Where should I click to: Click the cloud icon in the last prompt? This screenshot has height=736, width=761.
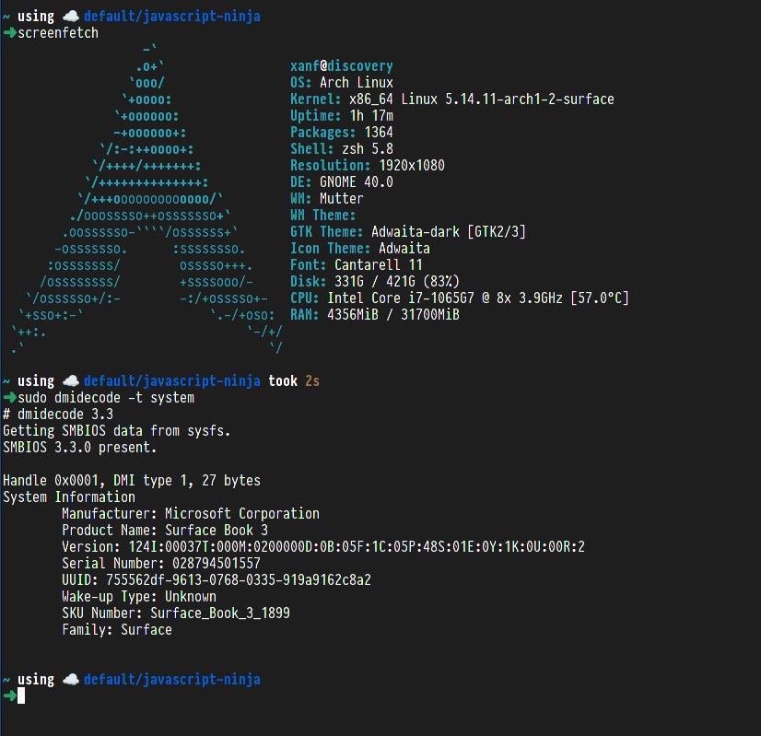coord(71,679)
